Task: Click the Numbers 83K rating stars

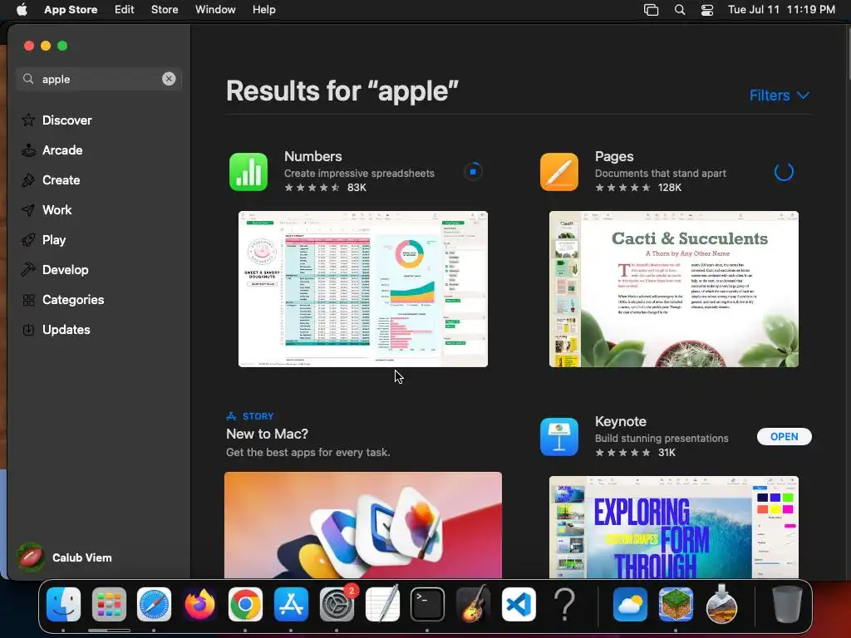Action: tap(312, 188)
